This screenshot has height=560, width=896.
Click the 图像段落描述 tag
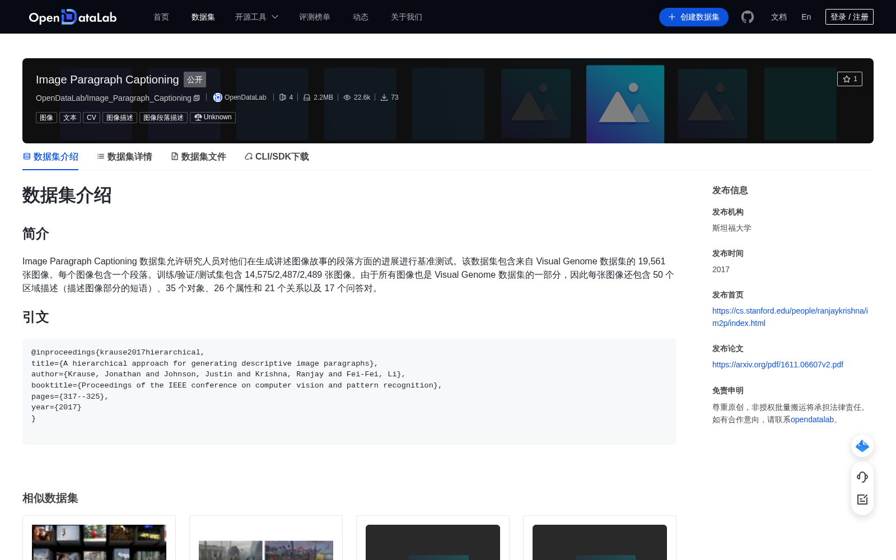(164, 118)
